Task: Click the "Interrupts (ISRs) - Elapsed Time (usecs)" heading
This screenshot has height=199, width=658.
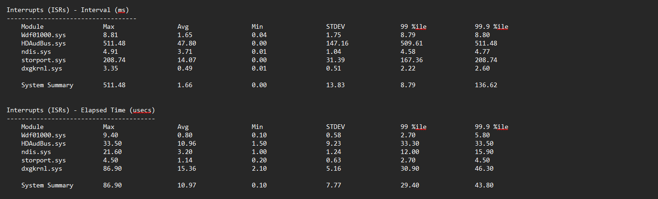Action: (81, 110)
